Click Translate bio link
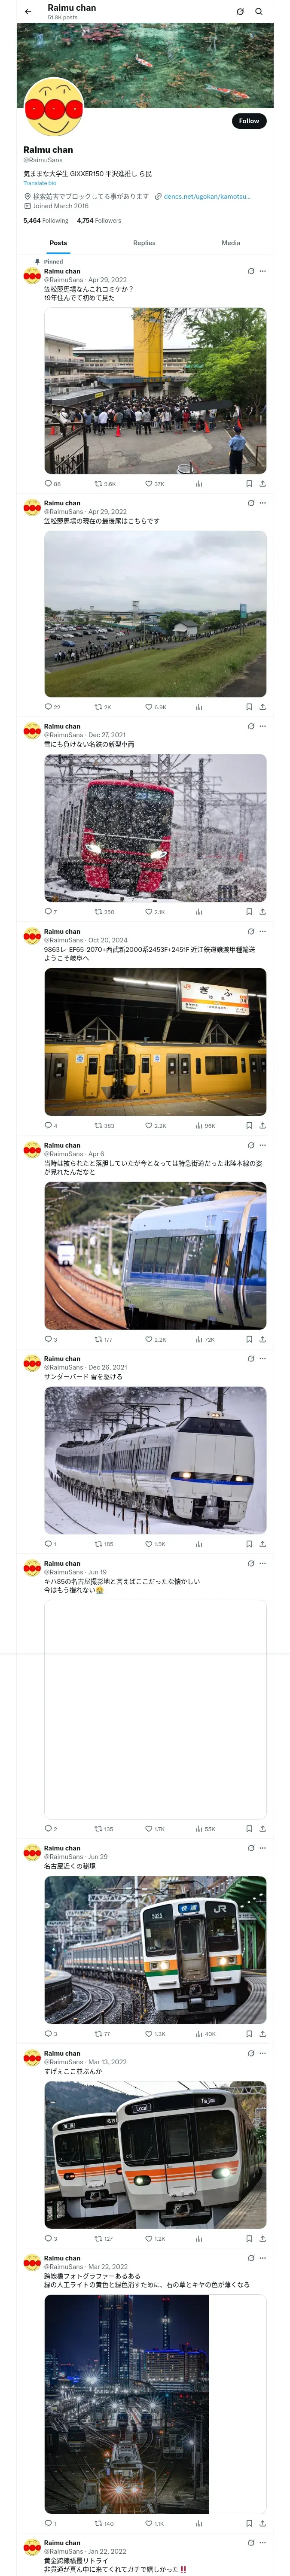The height and width of the screenshot is (2576, 290). (x=40, y=183)
